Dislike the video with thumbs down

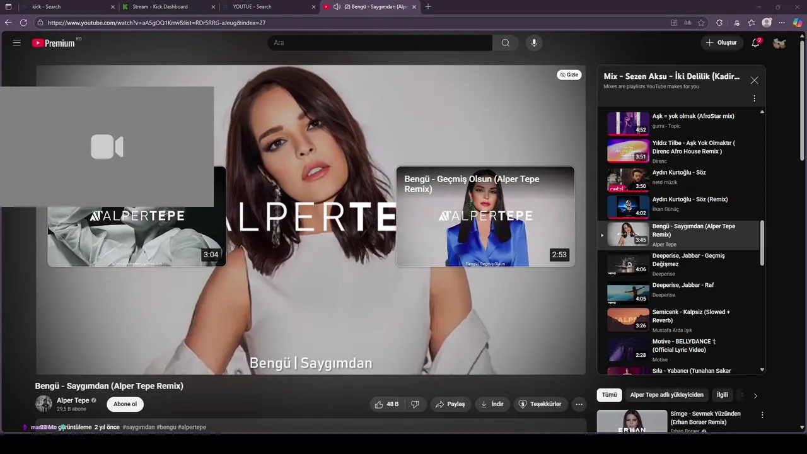(415, 404)
